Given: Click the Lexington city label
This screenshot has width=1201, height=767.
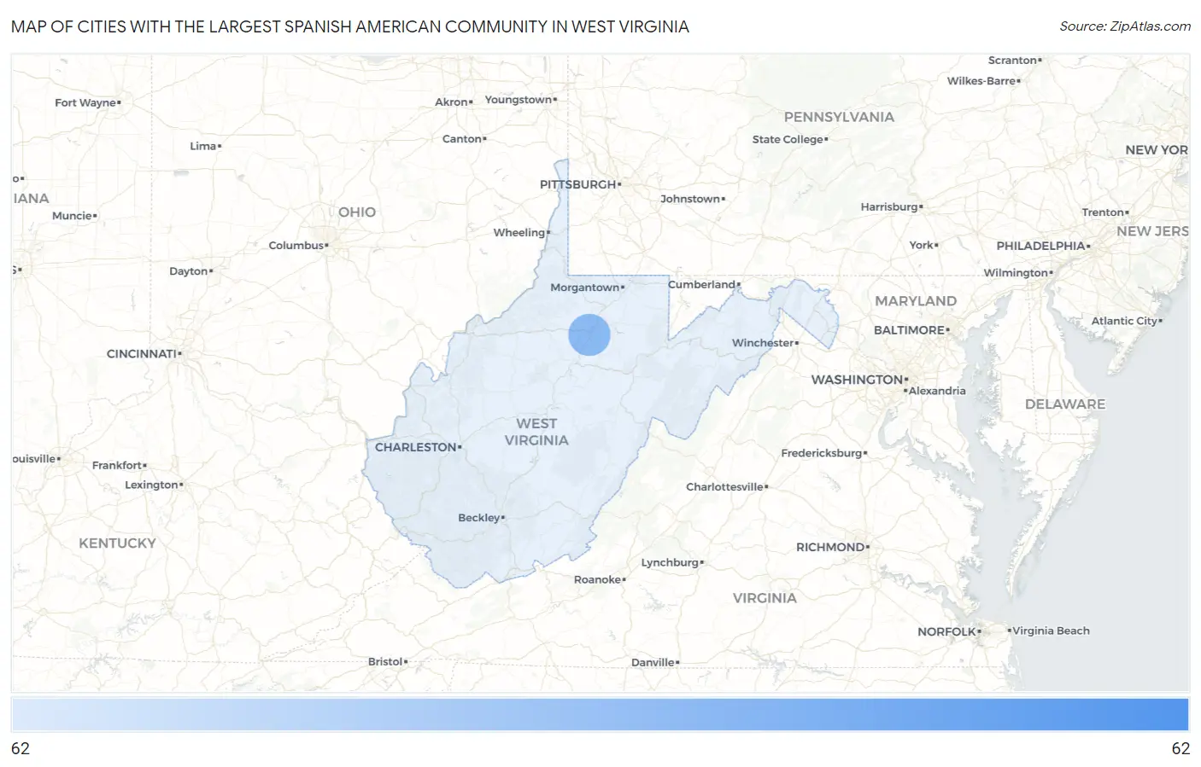Looking at the screenshot, I should 152,485.
